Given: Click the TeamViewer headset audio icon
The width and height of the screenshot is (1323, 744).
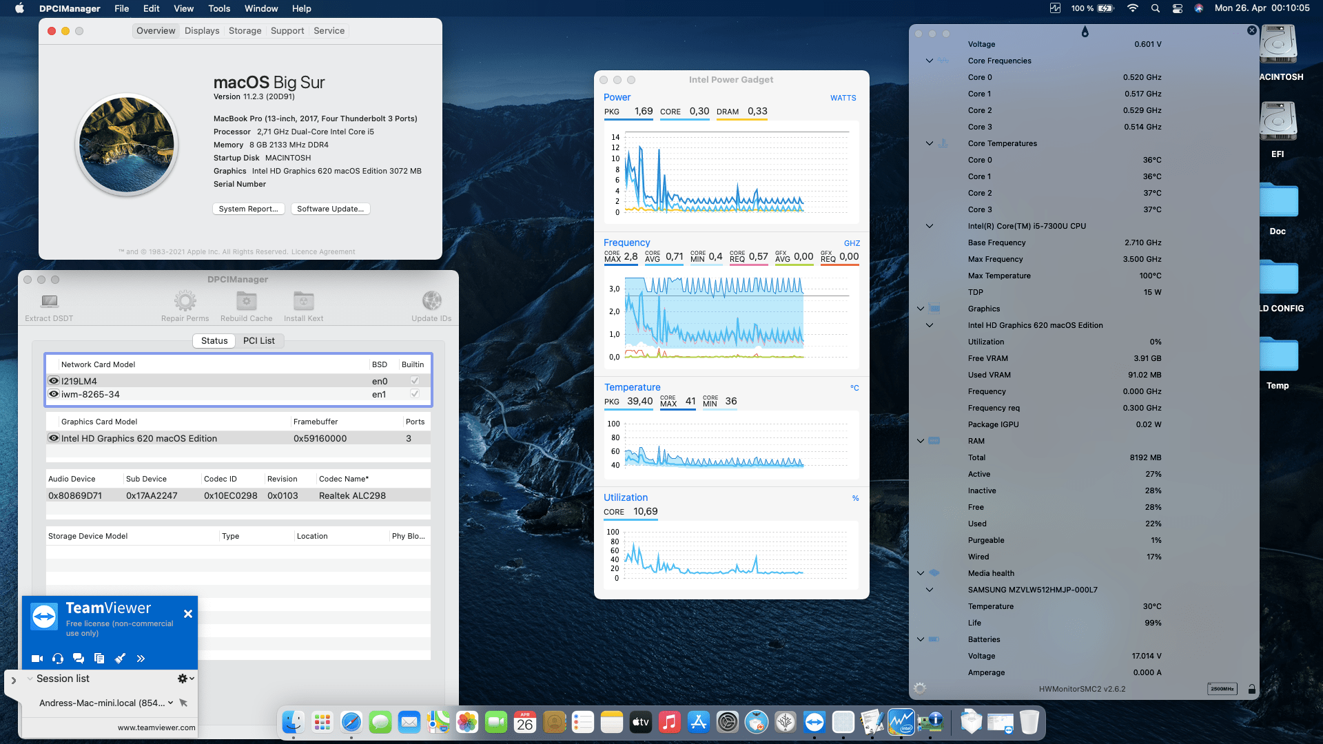Looking at the screenshot, I should point(58,659).
